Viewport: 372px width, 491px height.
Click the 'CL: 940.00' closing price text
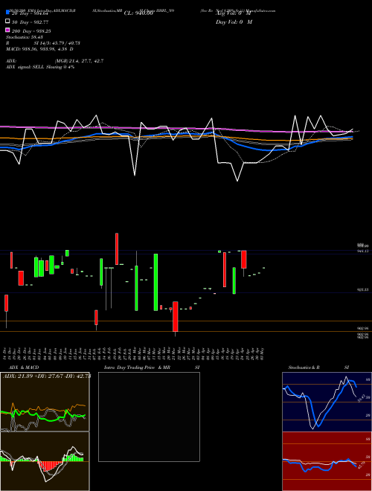138,13
